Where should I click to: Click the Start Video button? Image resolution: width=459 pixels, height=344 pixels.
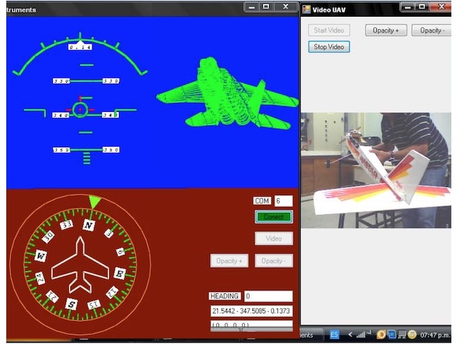pos(329,31)
